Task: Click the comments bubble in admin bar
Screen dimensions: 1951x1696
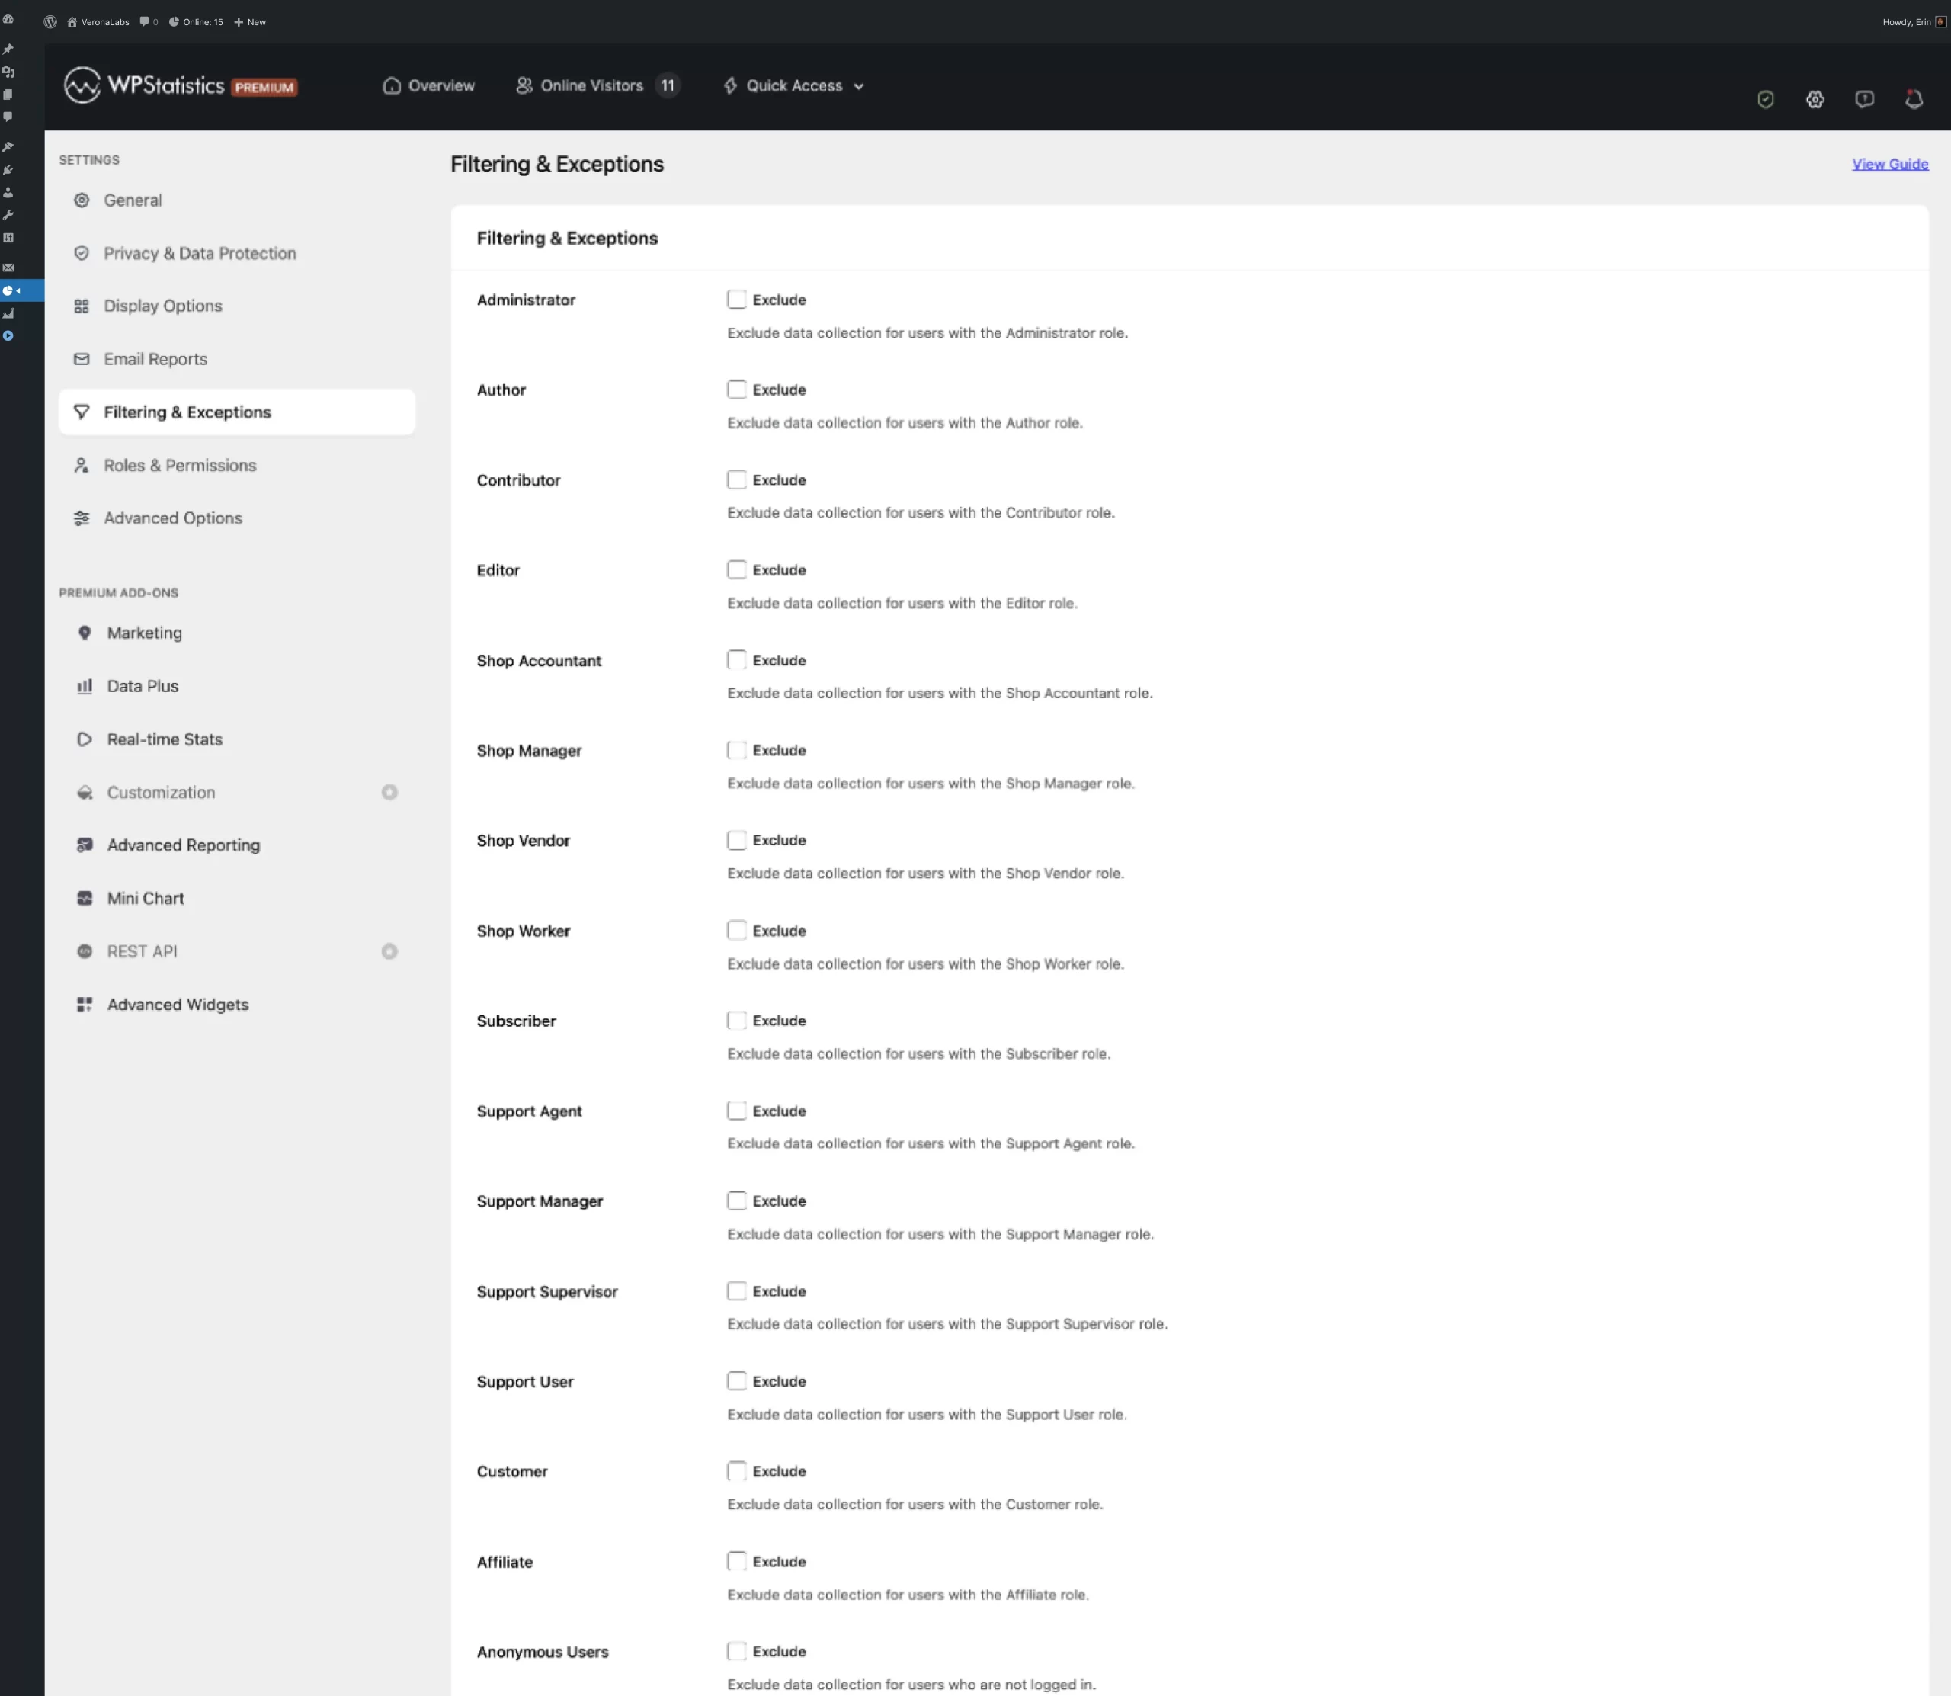Action: pos(149,22)
